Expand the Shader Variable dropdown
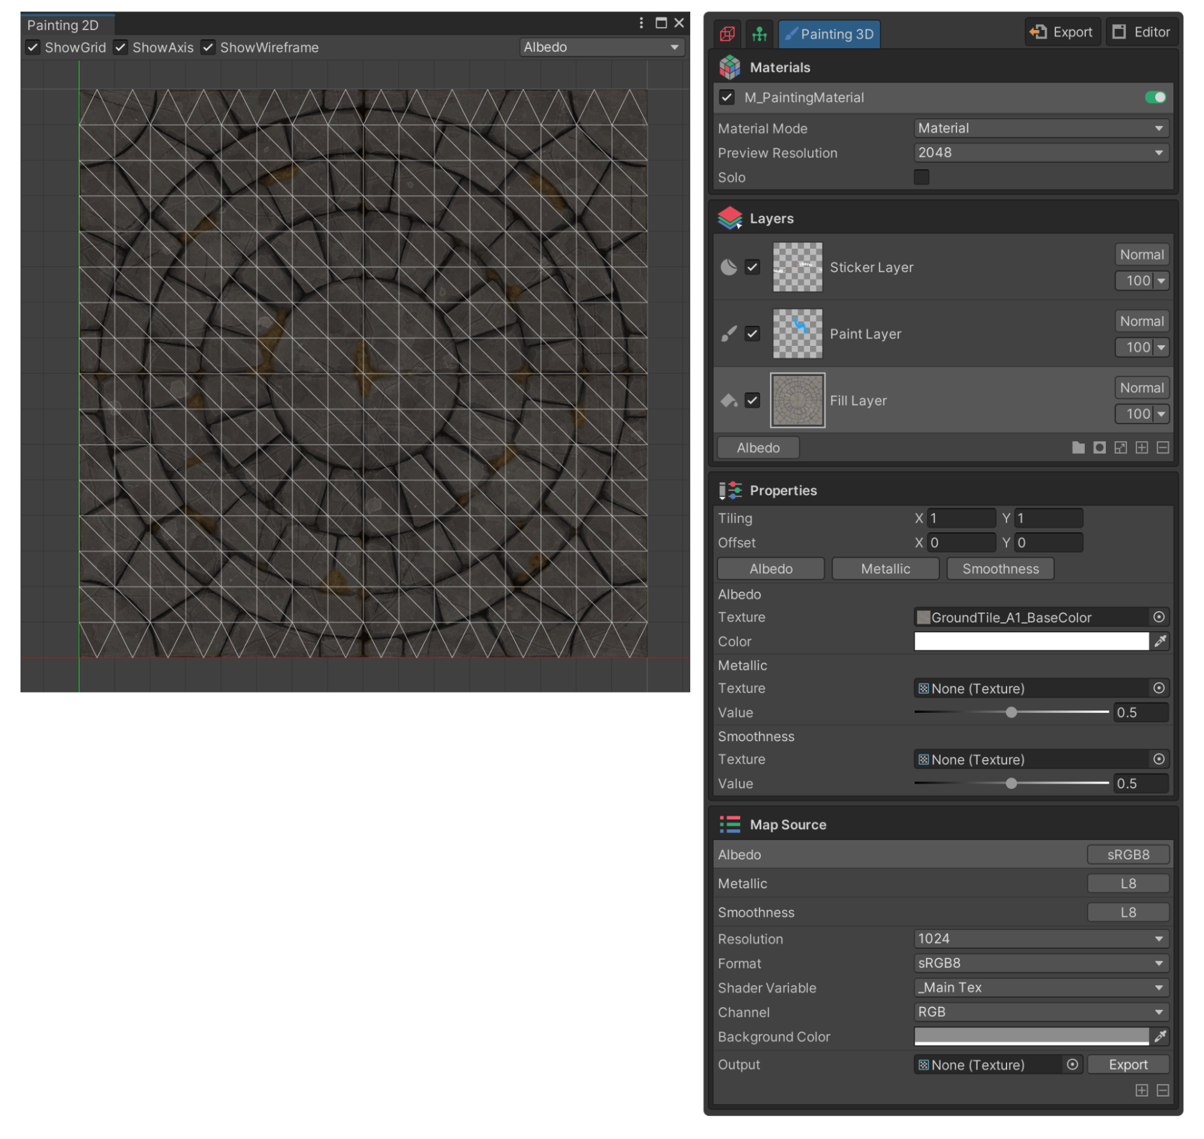This screenshot has width=1204, height=1139. coord(1041,988)
